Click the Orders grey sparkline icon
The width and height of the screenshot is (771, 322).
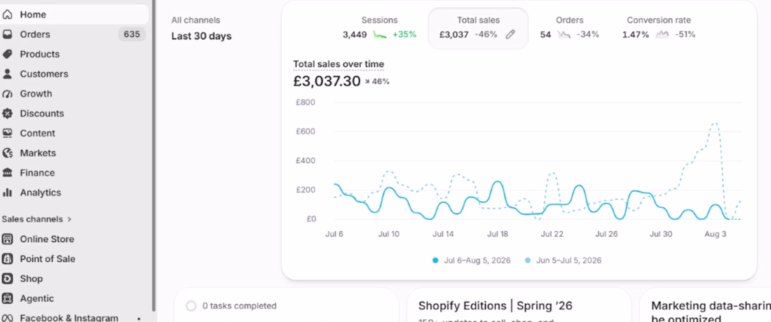pos(564,34)
